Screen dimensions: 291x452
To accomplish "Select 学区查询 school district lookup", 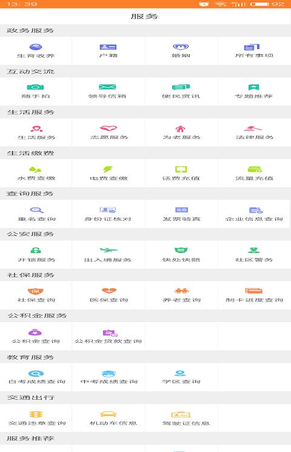I will (x=181, y=377).
